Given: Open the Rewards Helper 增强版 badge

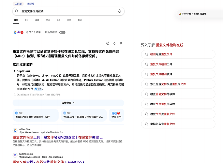Looking at the screenshot, I should 193,14.
